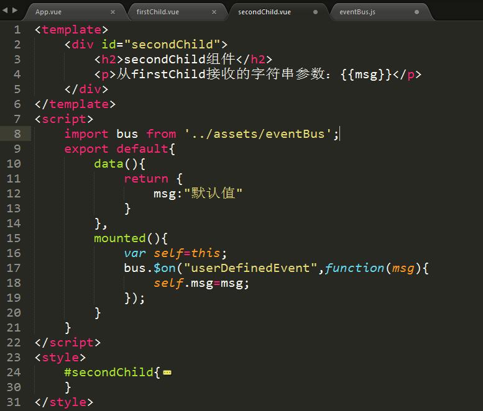Viewport: 483px width, 411px height.
Task: Close the firstChild.vue tab
Action: click(214, 12)
